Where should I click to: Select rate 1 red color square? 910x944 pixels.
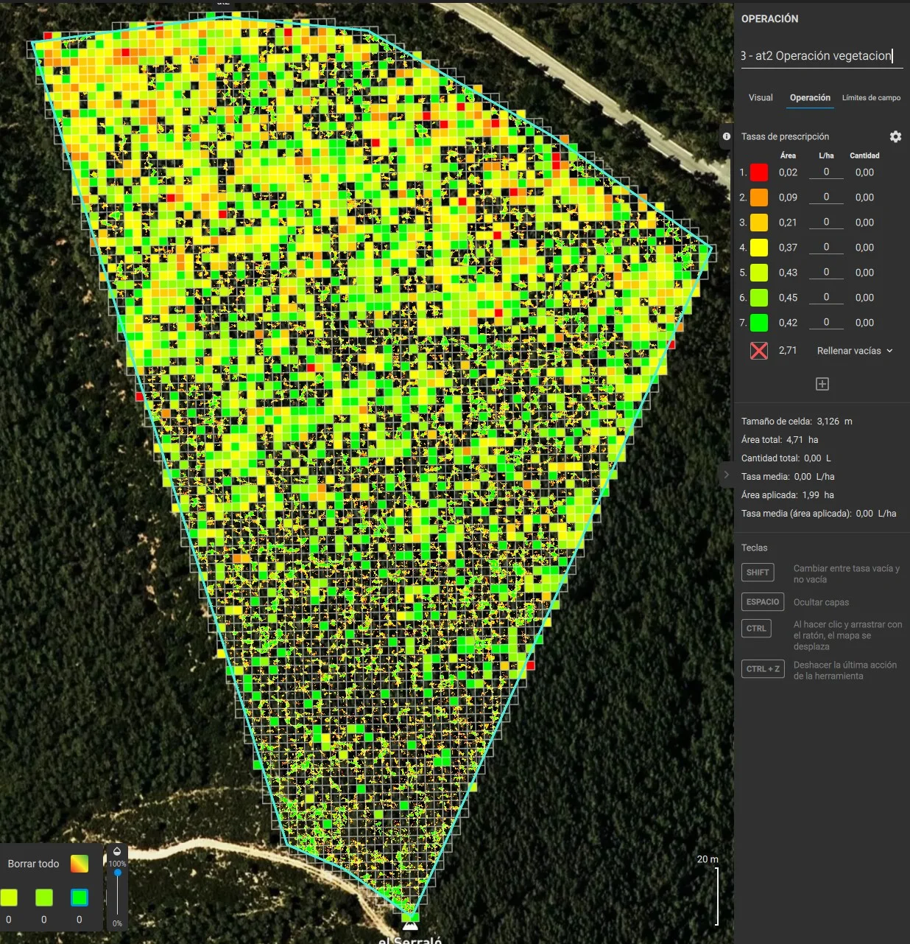click(759, 172)
